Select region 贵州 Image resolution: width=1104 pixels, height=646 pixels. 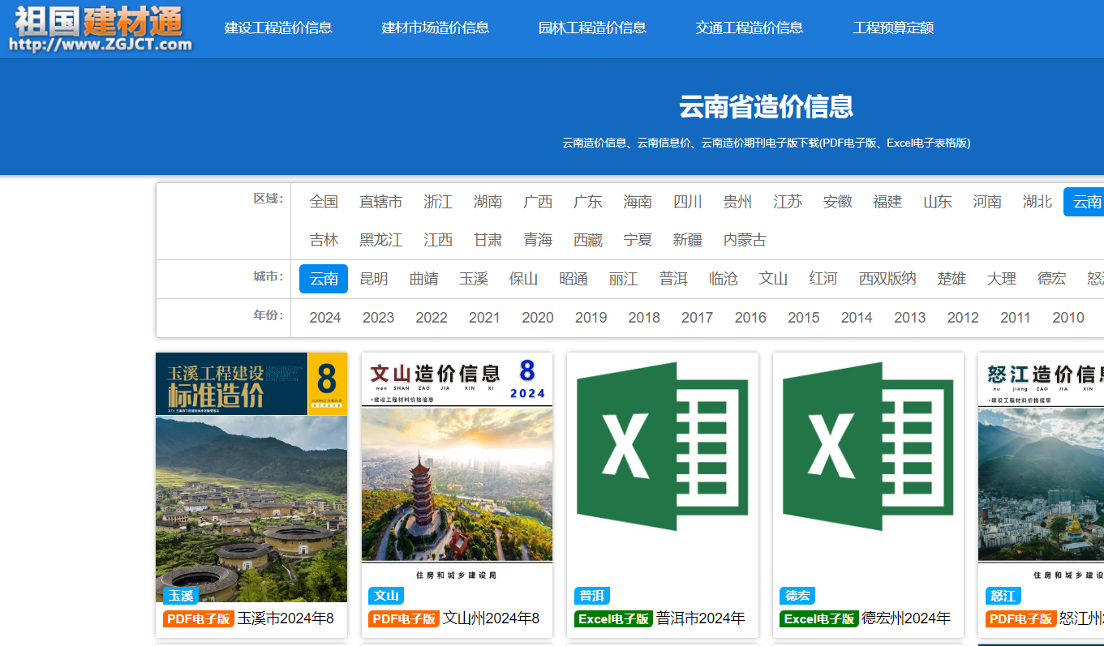tap(738, 202)
